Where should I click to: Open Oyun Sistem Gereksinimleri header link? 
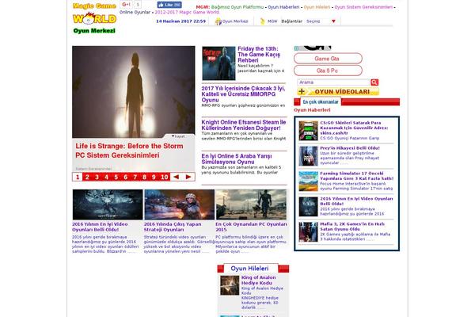coord(363,7)
